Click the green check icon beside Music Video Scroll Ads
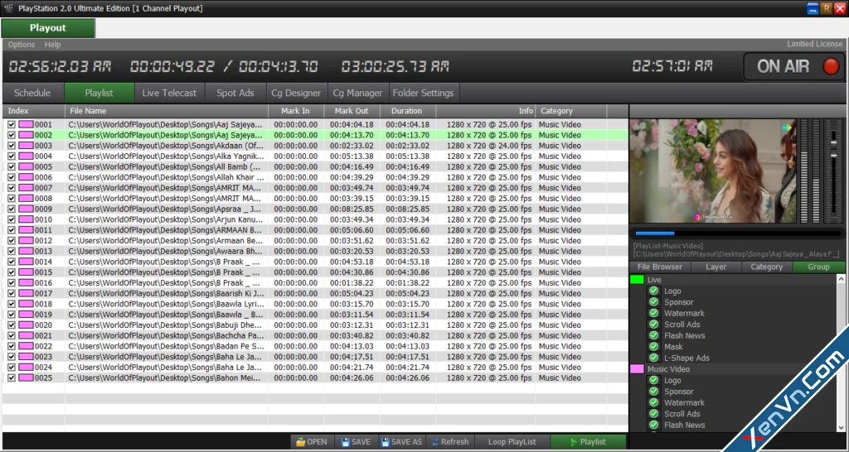The image size is (849, 452). click(653, 414)
